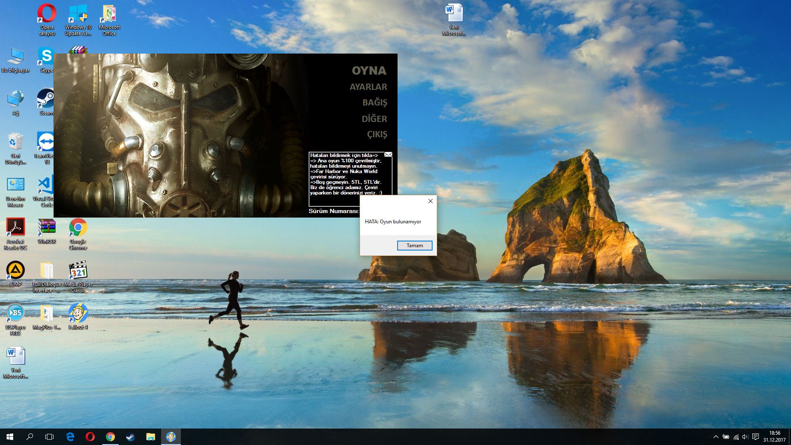
Task: Click Steam icon in the taskbar
Action: click(x=130, y=437)
